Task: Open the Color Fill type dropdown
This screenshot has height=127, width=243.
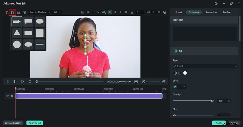Action: (205, 66)
